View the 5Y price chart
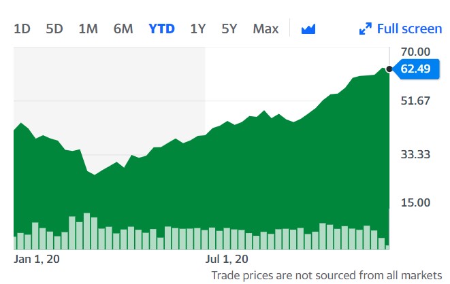The height and width of the screenshot is (284, 450). click(x=229, y=29)
